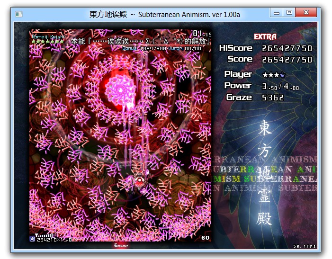
Task: Click the point item icon beside 234210
Action: click(x=32, y=239)
